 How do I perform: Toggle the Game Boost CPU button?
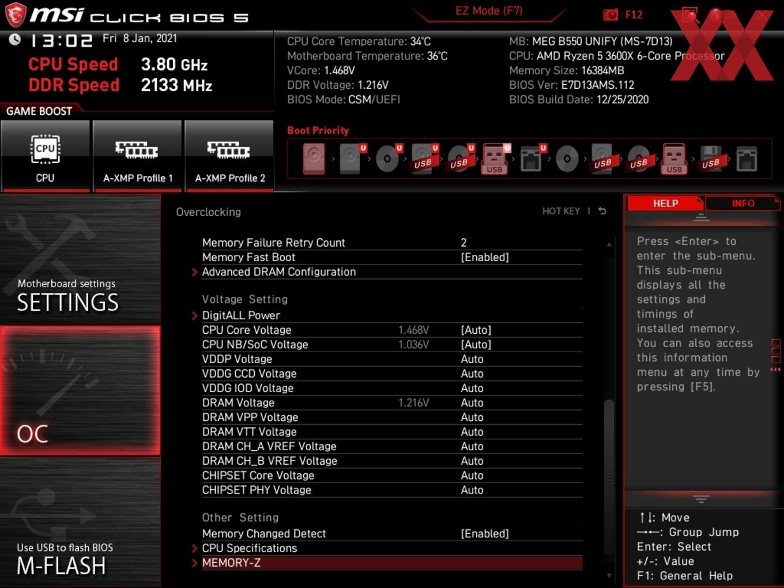point(45,155)
